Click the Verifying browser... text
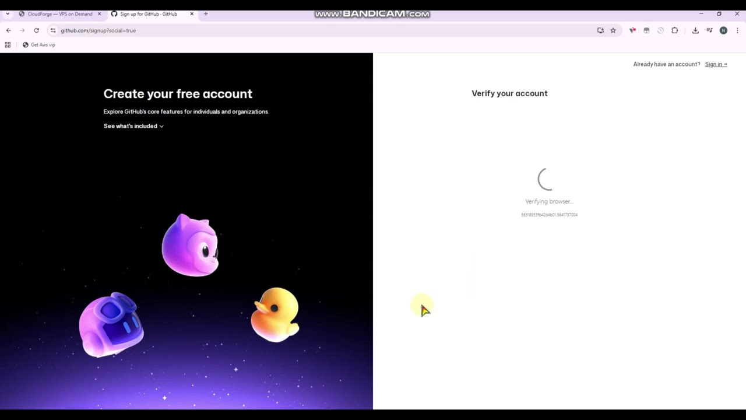This screenshot has width=746, height=420. point(549,201)
